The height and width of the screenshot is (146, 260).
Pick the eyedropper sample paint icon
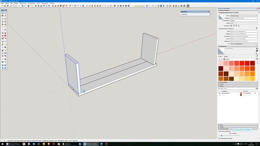point(257,56)
